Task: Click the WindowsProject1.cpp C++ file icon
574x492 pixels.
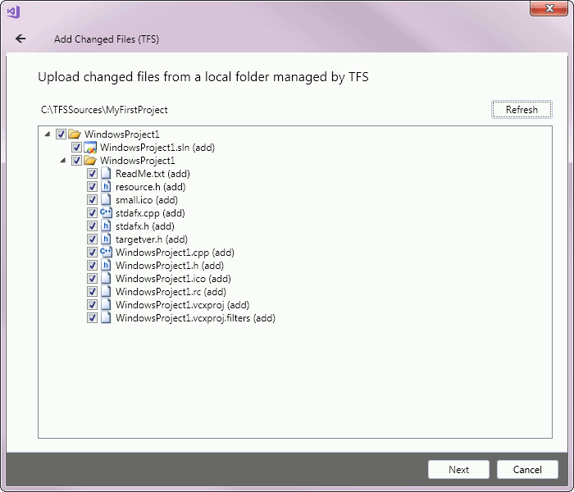Action: [106, 253]
